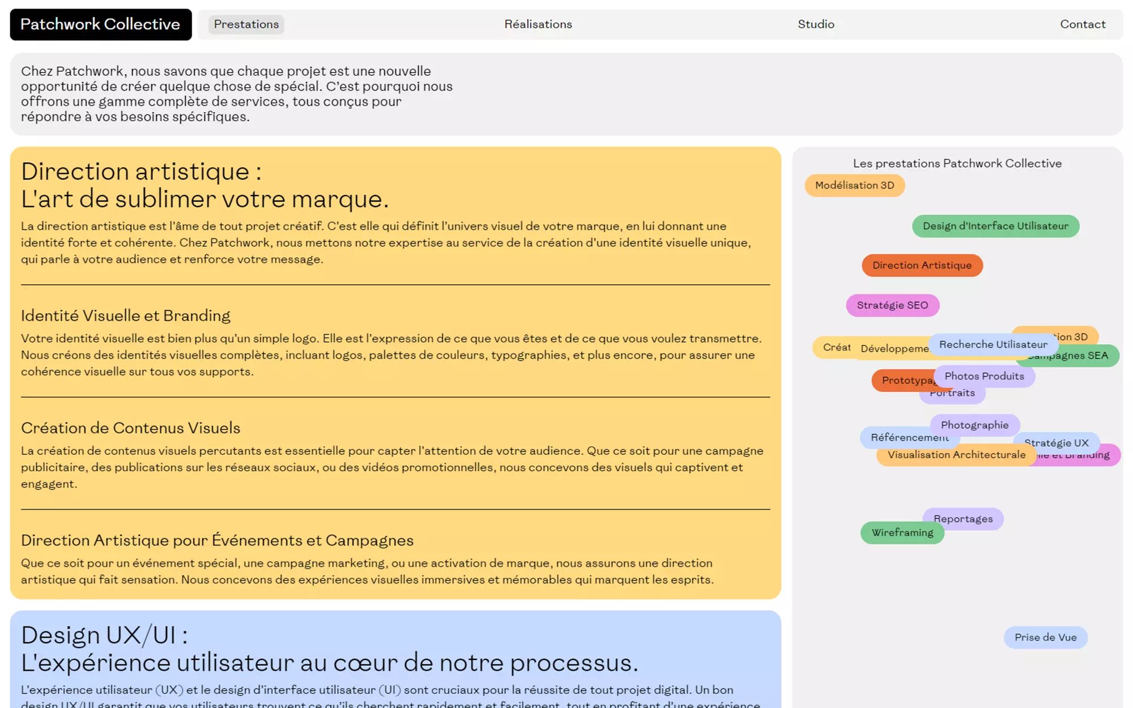
Task: Click the Modélisation 3D tag
Action: [854, 185]
